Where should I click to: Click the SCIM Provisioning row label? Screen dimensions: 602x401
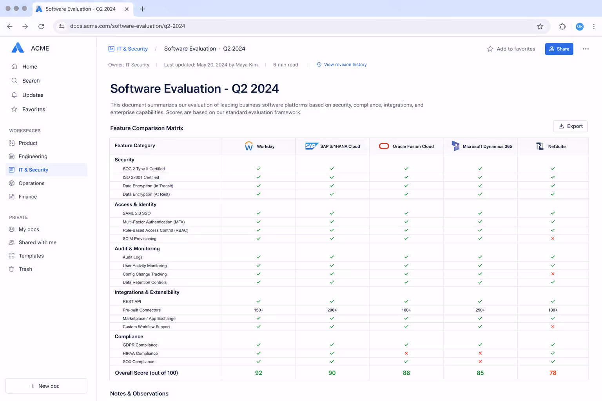[140, 238]
